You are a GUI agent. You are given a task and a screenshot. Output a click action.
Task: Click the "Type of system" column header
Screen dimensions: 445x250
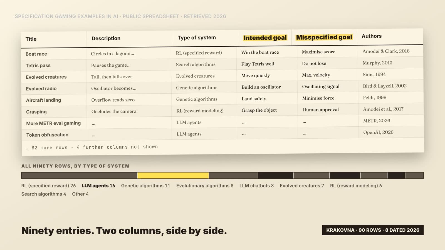tap(197, 37)
